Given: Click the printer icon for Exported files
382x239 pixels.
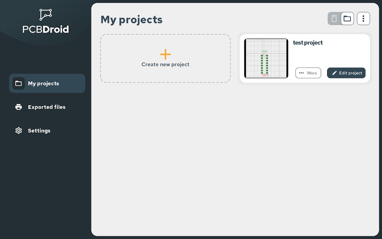Looking at the screenshot, I should click(x=19, y=107).
